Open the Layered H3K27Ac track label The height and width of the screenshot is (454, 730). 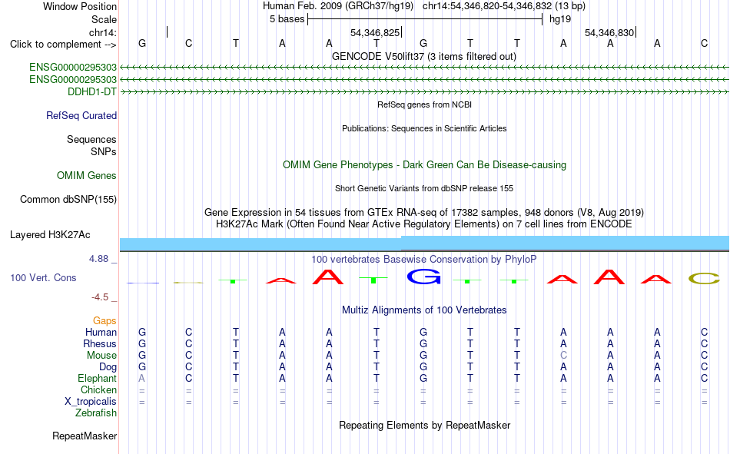pos(50,235)
